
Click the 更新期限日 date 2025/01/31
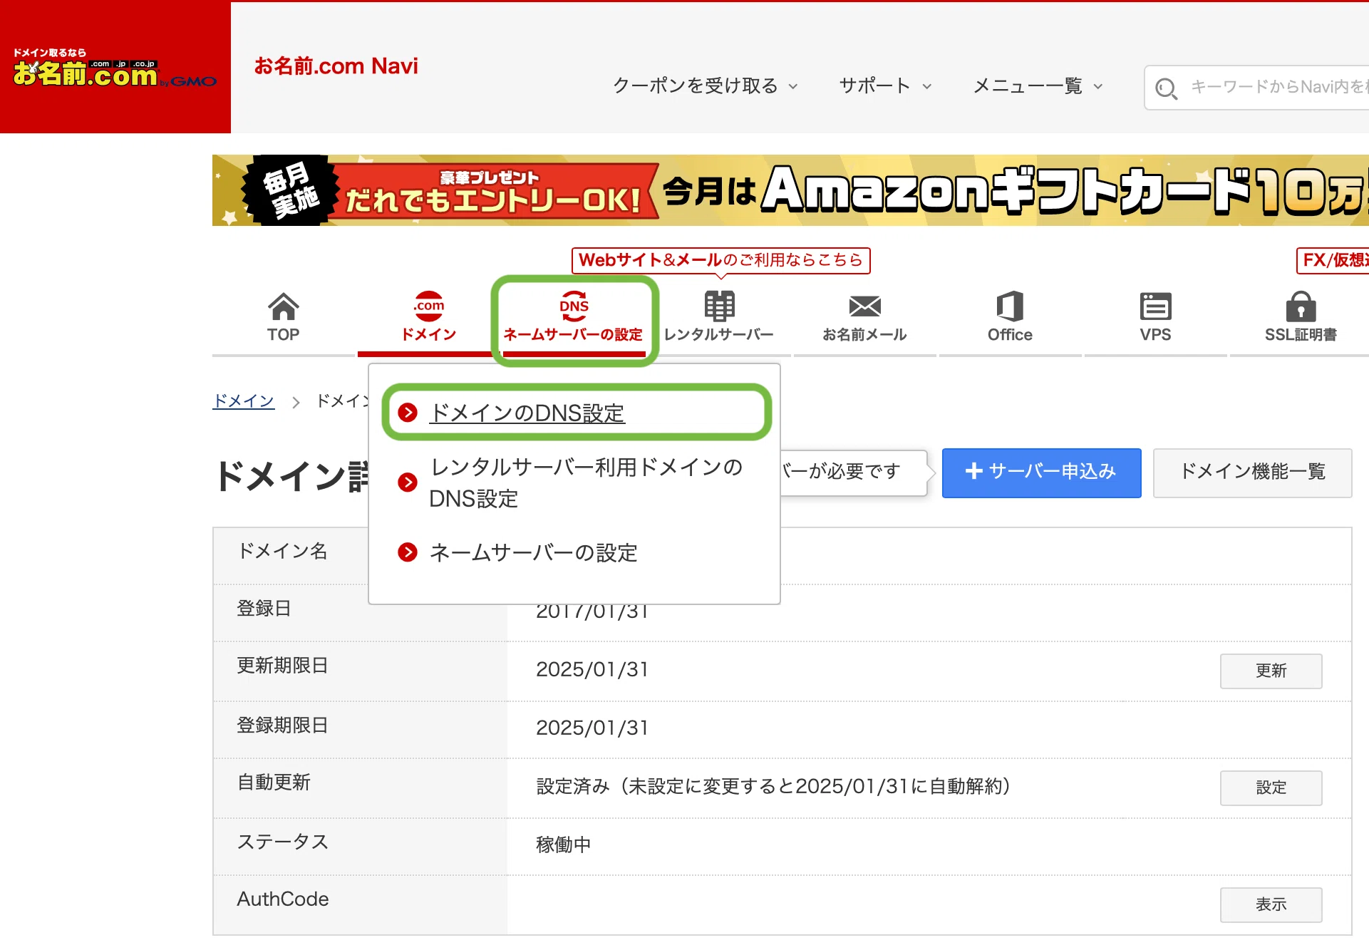point(592,669)
